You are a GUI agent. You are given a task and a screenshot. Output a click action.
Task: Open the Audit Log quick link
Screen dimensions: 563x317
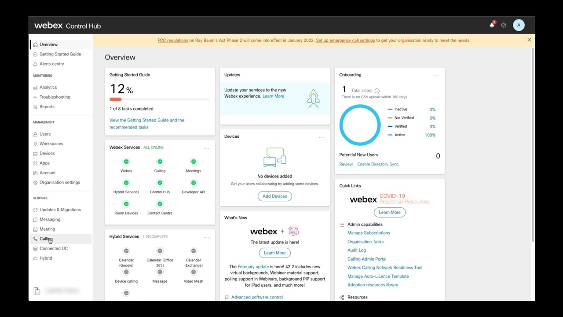357,250
